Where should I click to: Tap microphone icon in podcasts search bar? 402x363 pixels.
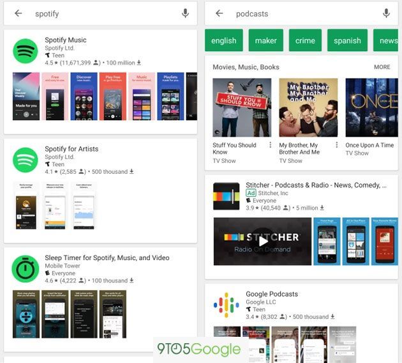click(386, 13)
